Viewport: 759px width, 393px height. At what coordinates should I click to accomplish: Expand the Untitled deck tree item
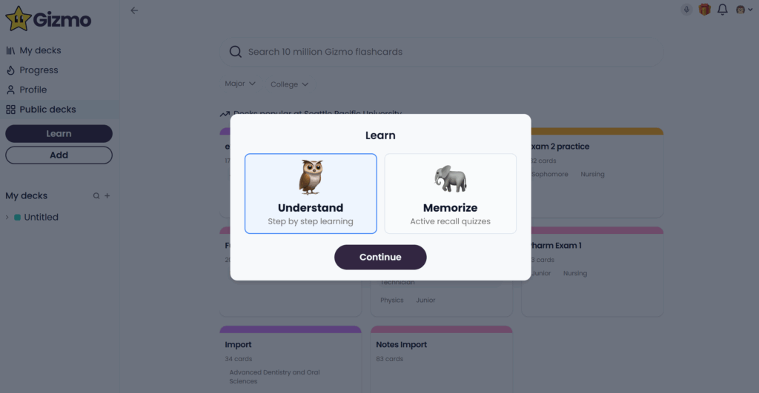pyautogui.click(x=7, y=218)
